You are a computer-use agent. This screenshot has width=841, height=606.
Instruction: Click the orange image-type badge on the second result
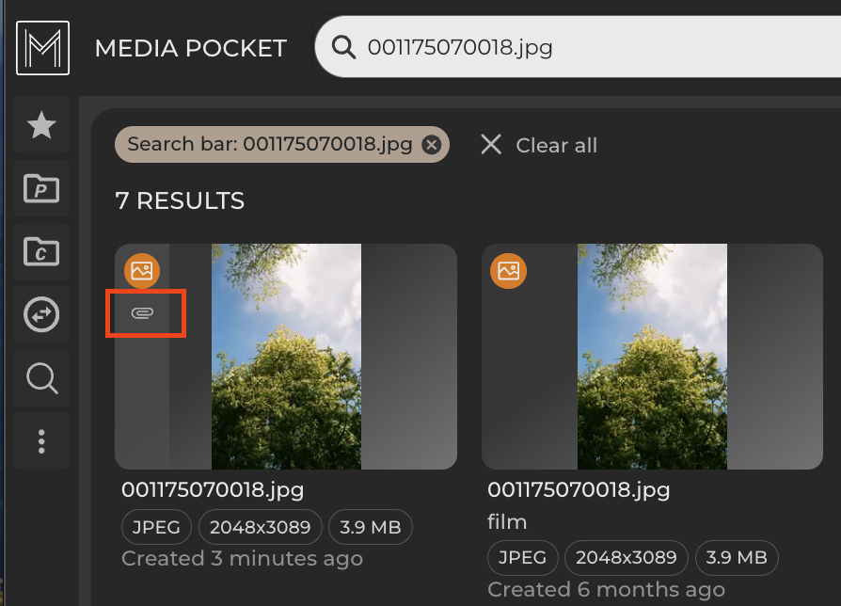pos(508,270)
